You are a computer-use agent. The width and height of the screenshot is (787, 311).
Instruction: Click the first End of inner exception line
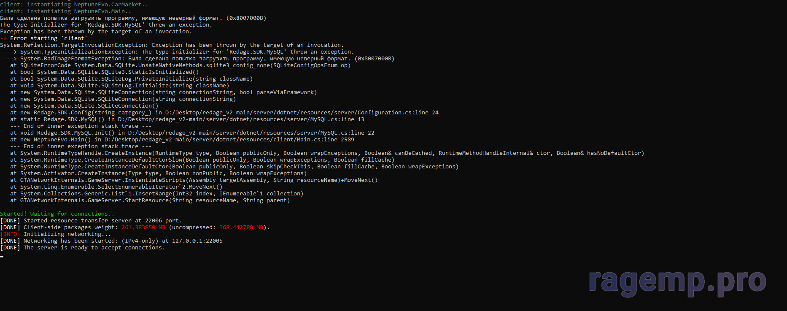(81, 126)
